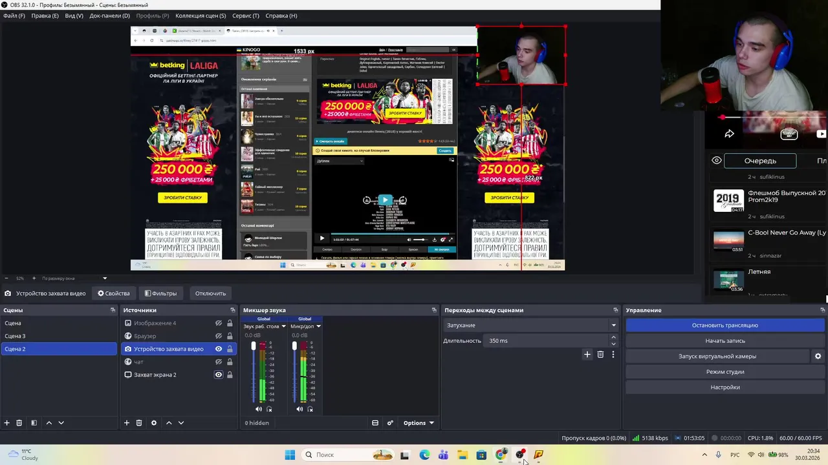Open source properties gear in Sources dock
The image size is (828, 465).
point(154,423)
